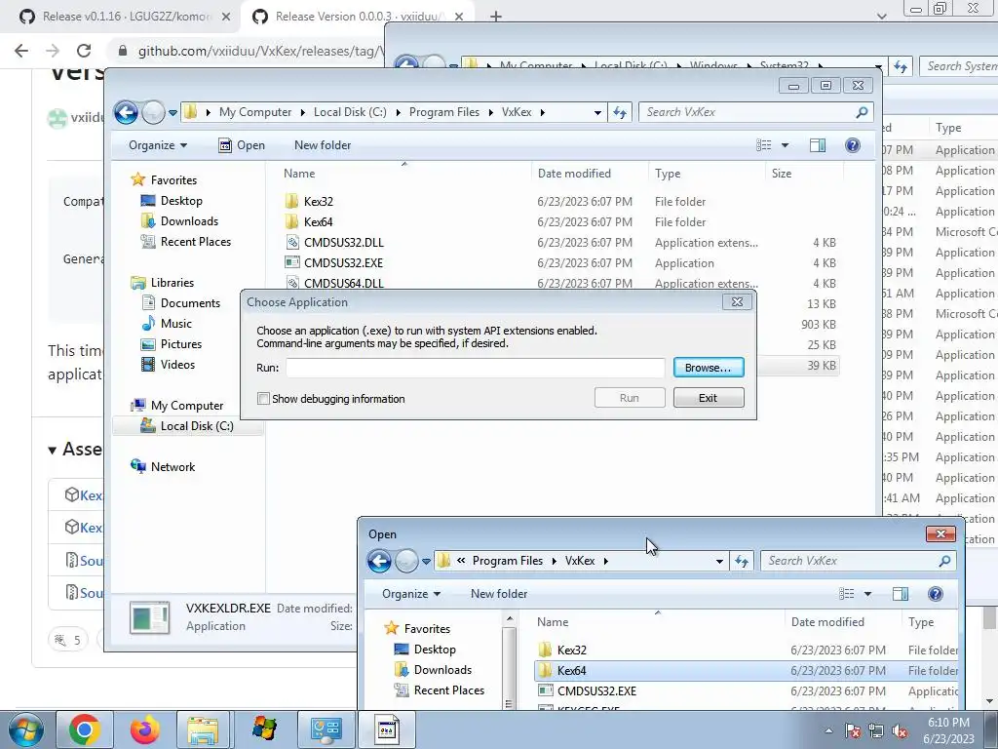Screen dimensions: 998x749
Task: Open Desktop favorite in Open dialog
Action: point(435,650)
